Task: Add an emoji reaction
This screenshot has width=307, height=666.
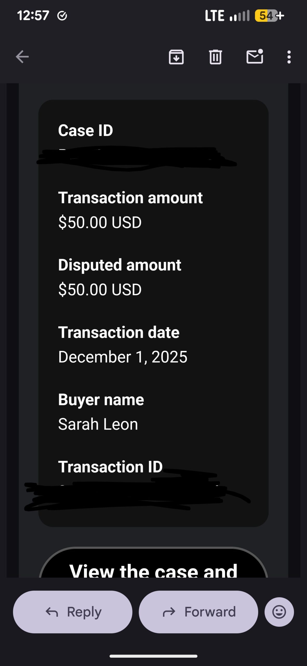Action: tap(279, 612)
